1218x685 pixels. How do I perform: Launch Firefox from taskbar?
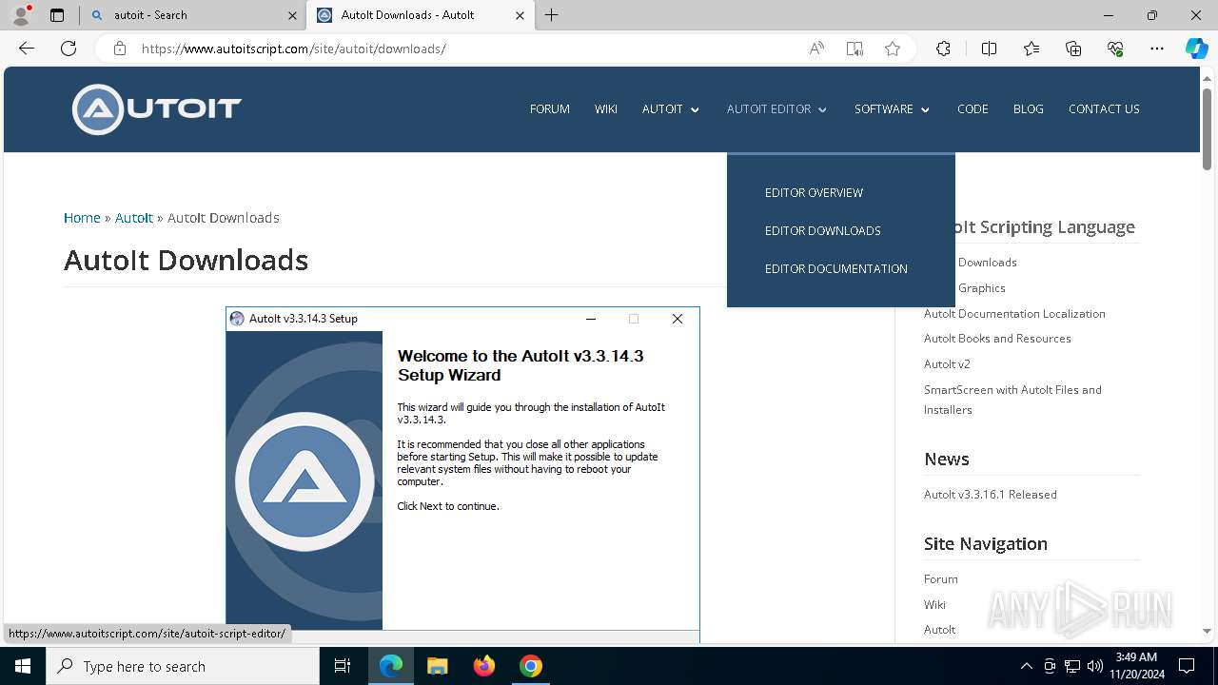click(484, 666)
